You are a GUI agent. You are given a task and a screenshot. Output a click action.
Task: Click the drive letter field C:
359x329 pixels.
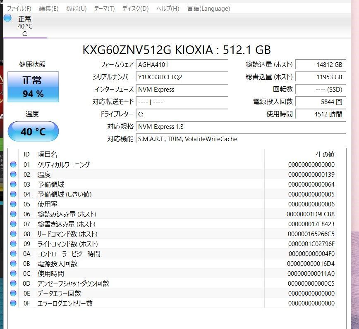tap(182, 114)
